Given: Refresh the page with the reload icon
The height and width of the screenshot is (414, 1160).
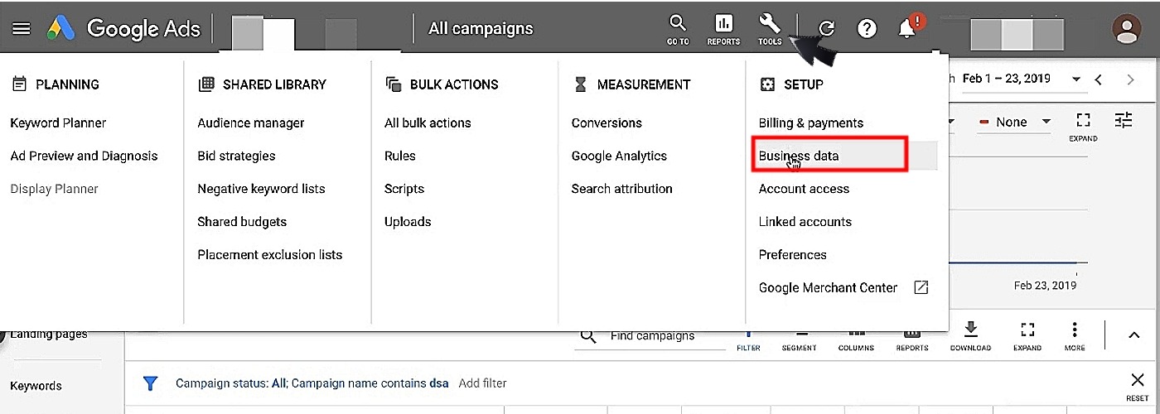Looking at the screenshot, I should click(826, 29).
